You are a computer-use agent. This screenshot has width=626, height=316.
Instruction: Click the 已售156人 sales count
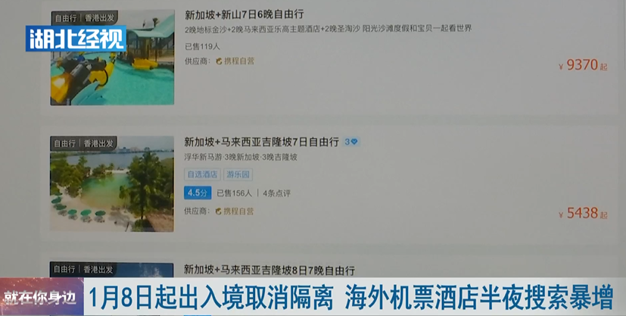point(235,193)
